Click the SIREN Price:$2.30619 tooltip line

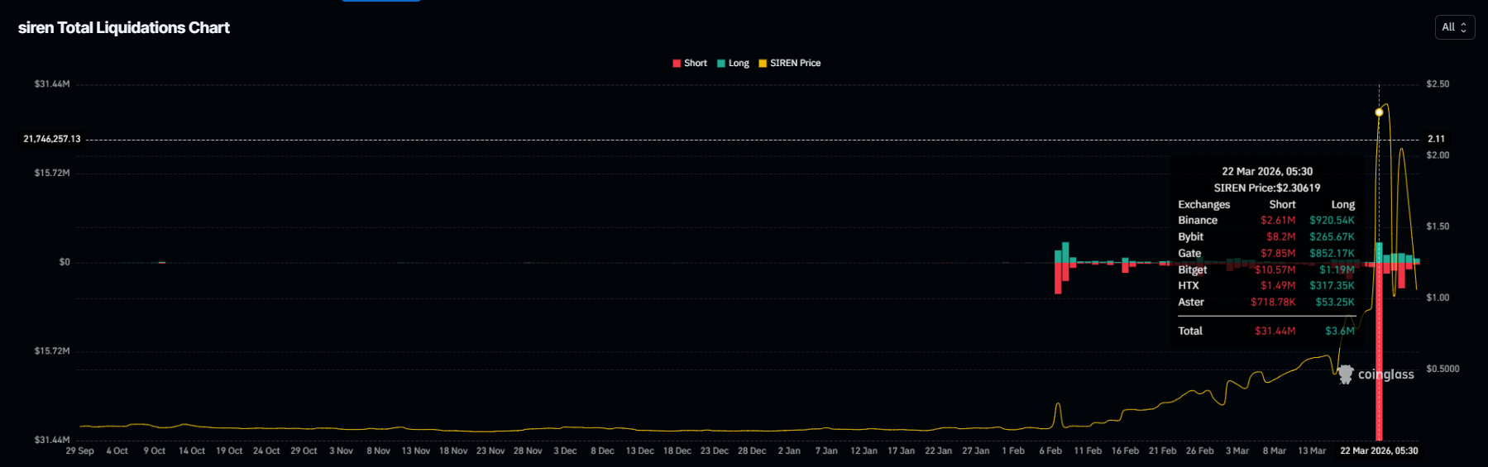pos(1267,188)
